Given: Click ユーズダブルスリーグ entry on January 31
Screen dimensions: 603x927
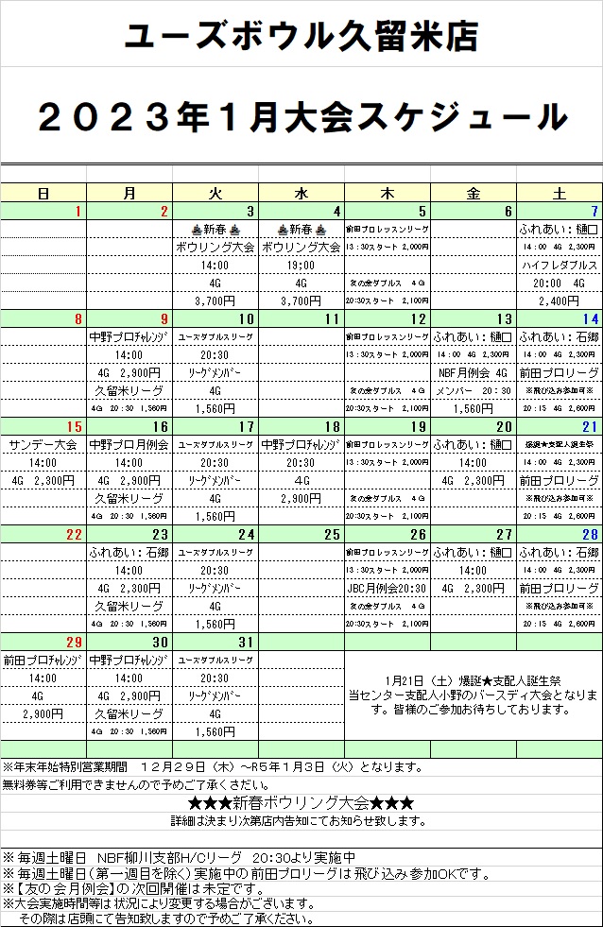Looking at the screenshot, I should [215, 660].
